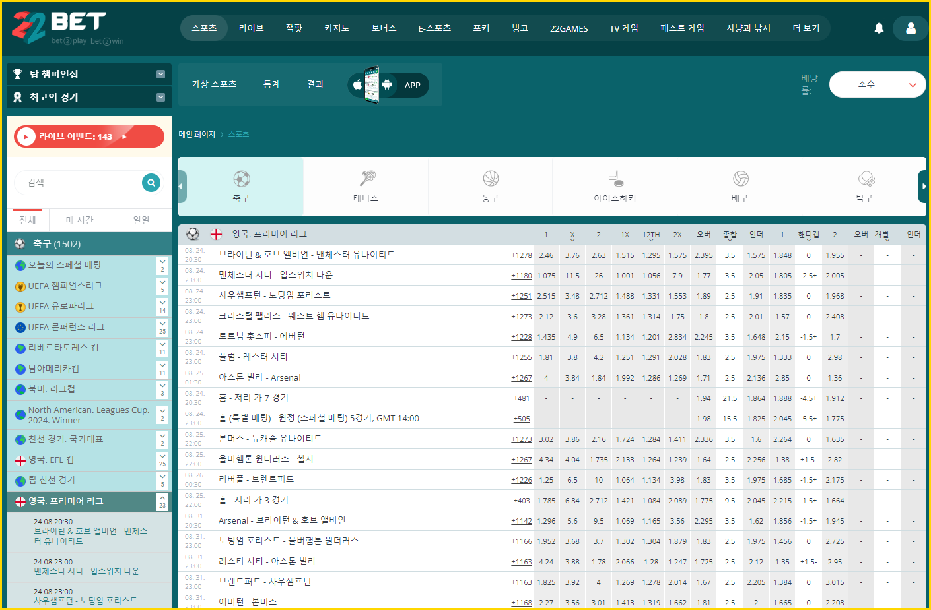
Task: Click globe icon next to 리베르타도레스 컵
Action: coord(20,348)
